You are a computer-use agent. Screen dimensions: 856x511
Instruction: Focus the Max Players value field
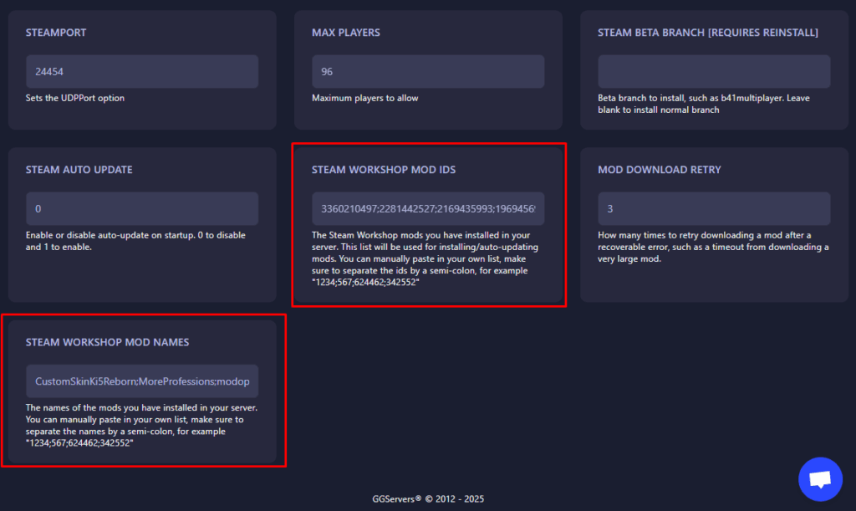428,72
